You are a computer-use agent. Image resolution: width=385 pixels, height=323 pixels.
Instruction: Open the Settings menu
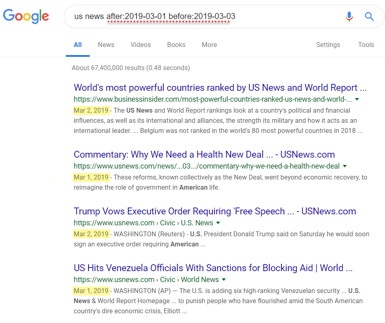coord(328,45)
